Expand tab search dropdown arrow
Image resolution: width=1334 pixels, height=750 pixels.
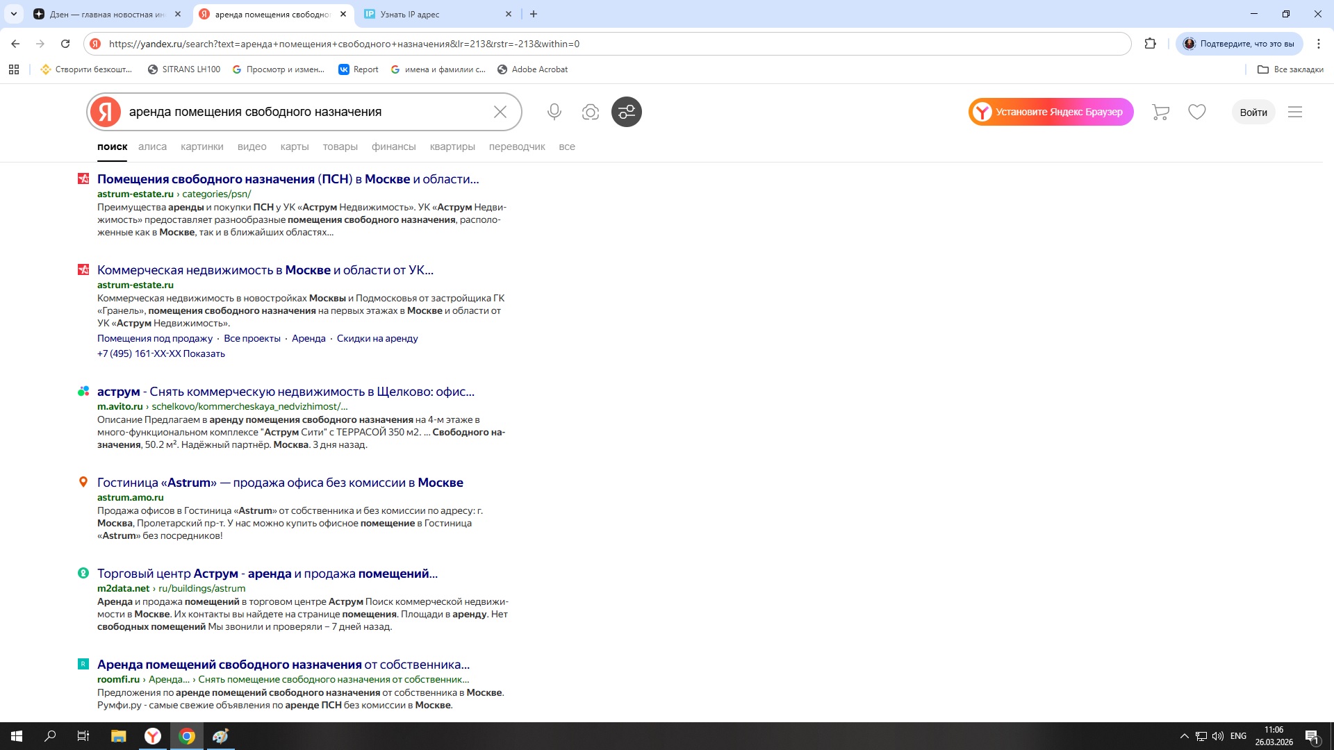[14, 14]
